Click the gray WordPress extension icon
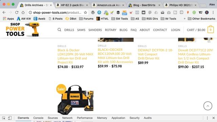 [x=93, y=13]
